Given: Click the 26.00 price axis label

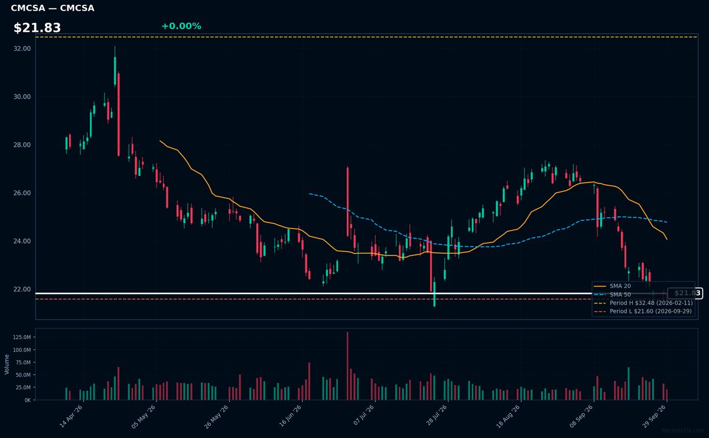Looking at the screenshot, I should pyautogui.click(x=22, y=193).
